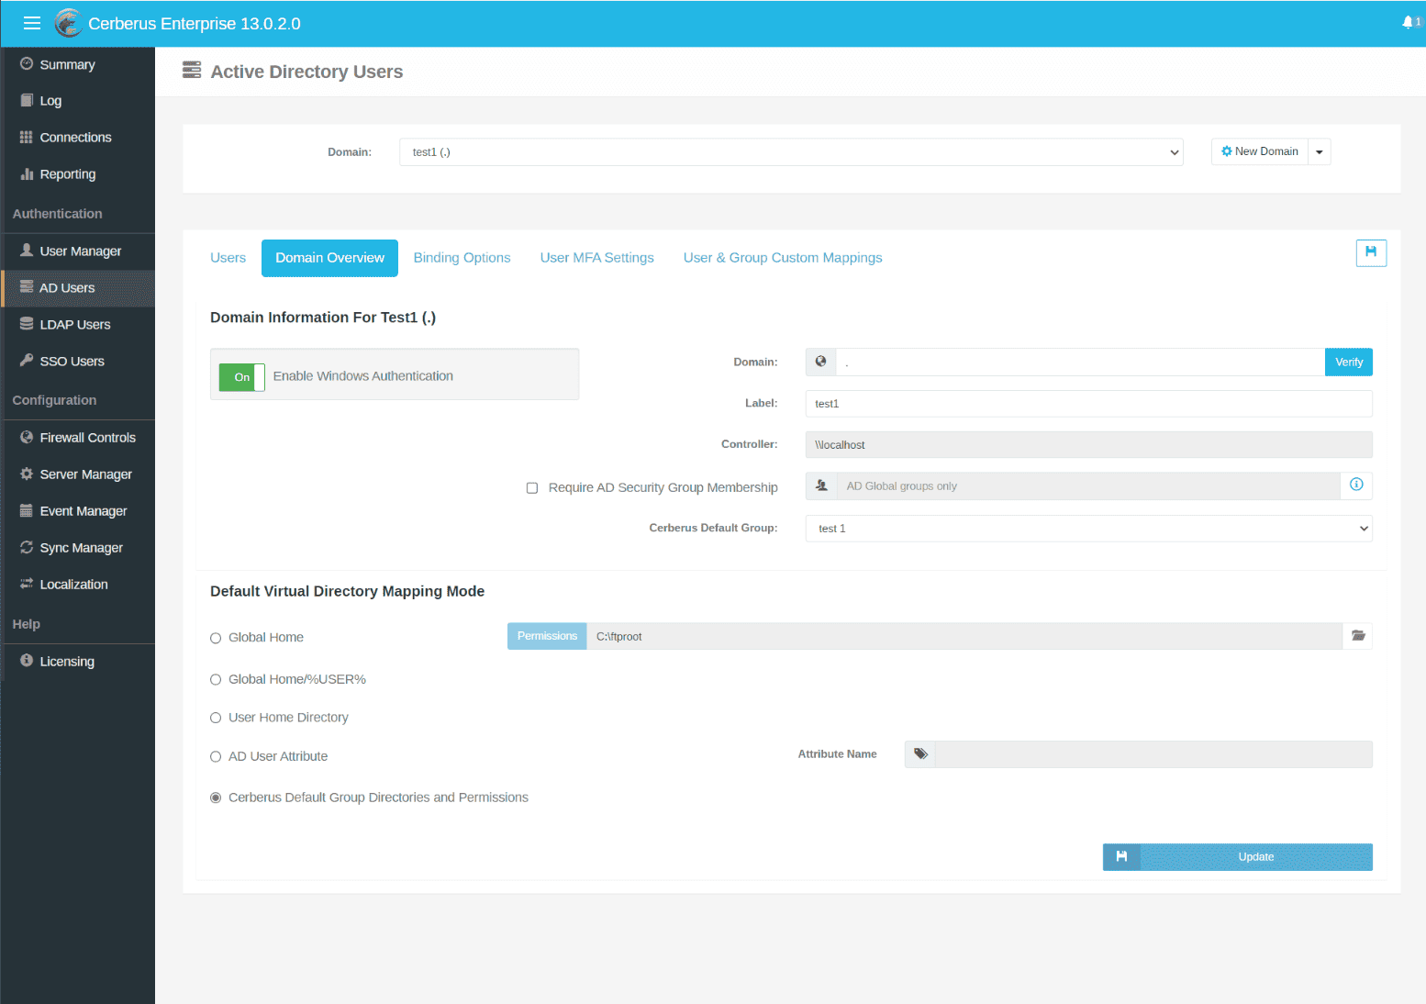Click the Firewall Controls icon
Image resolution: width=1426 pixels, height=1004 pixels.
click(27, 437)
